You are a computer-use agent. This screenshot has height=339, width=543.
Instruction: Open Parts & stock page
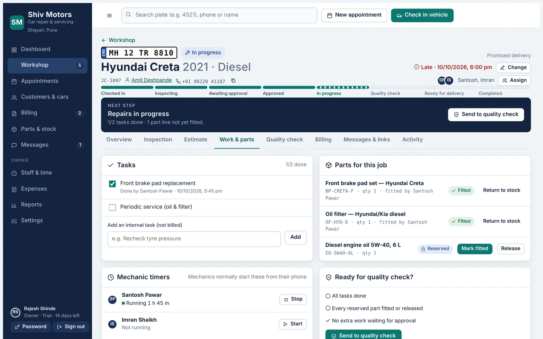[48, 129]
